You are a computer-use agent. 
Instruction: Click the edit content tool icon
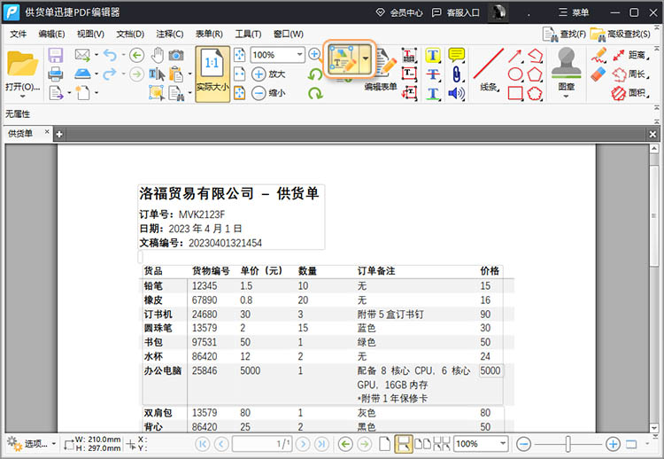coord(342,60)
